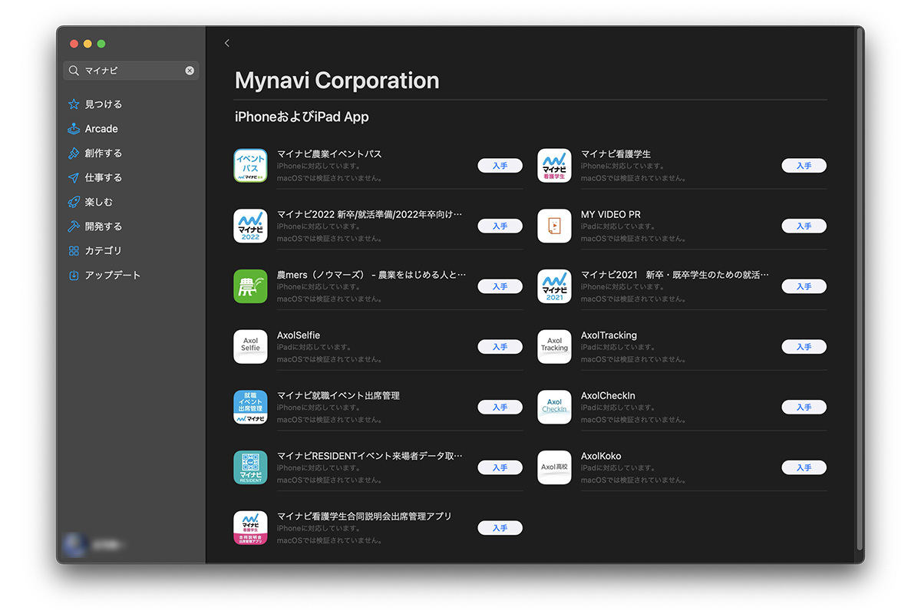Click the star icon beside 見つける
The height and width of the screenshot is (614, 921).
[74, 104]
